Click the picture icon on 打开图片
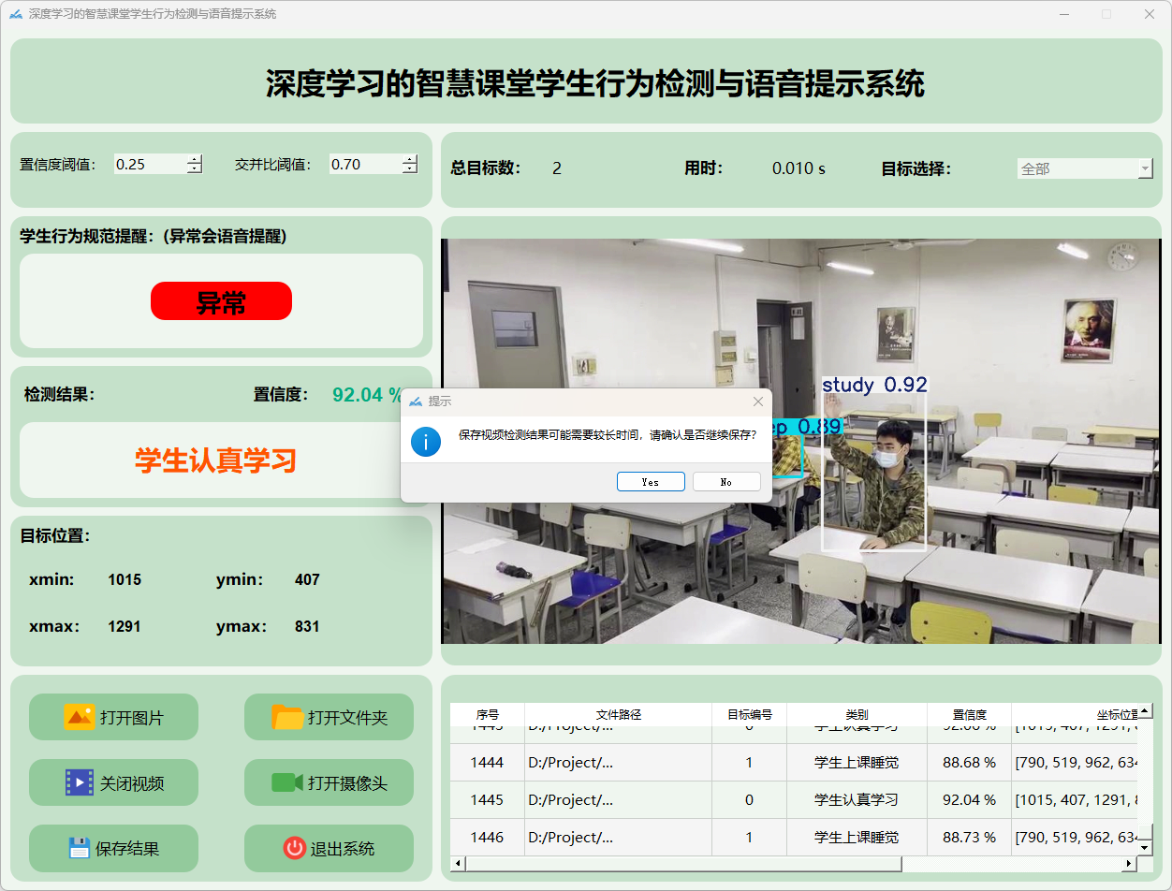This screenshot has width=1172, height=891. click(79, 717)
